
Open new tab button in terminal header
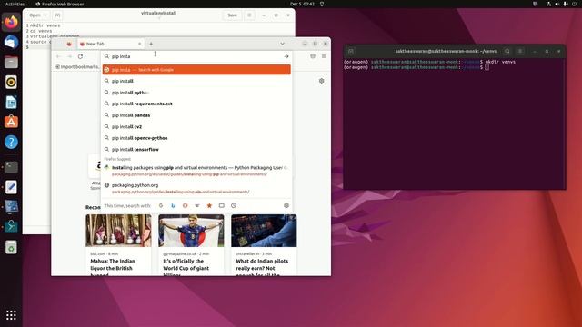[x=351, y=51]
